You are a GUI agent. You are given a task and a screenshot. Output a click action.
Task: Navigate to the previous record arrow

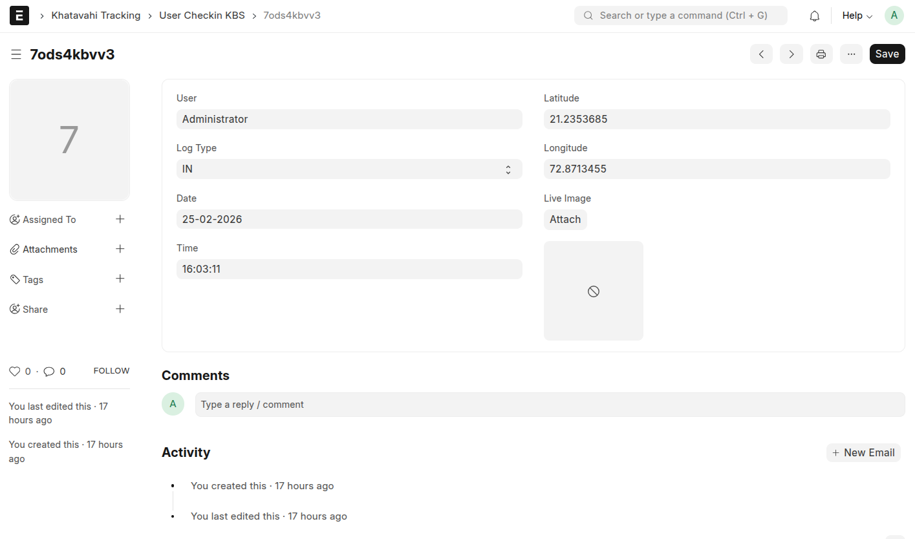[761, 54]
